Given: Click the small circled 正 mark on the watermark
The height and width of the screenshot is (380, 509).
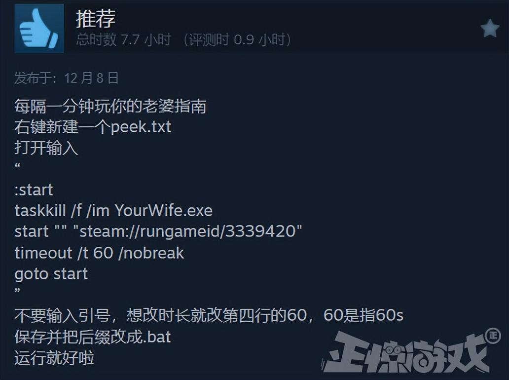Looking at the screenshot, I should click(x=492, y=336).
